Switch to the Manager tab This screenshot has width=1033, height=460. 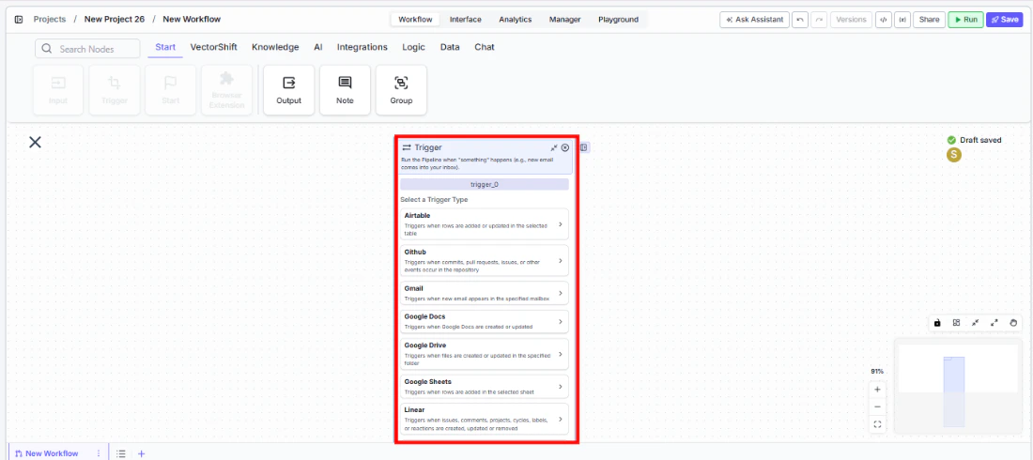tap(565, 20)
